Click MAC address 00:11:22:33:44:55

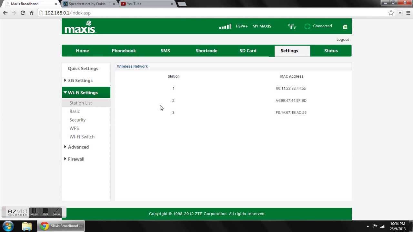point(291,88)
